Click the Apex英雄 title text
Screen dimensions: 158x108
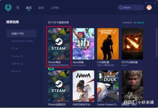click(78, 62)
